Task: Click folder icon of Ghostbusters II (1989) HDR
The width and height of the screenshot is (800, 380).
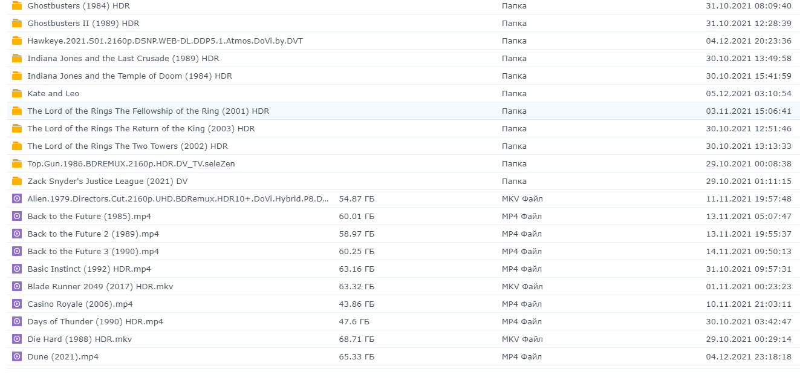Action: point(17,24)
